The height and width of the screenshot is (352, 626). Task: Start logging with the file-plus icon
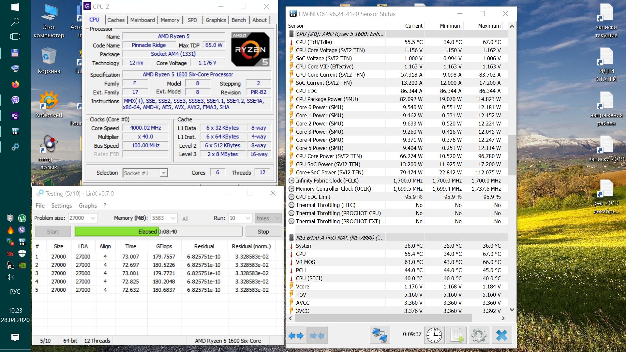pyautogui.click(x=456, y=335)
